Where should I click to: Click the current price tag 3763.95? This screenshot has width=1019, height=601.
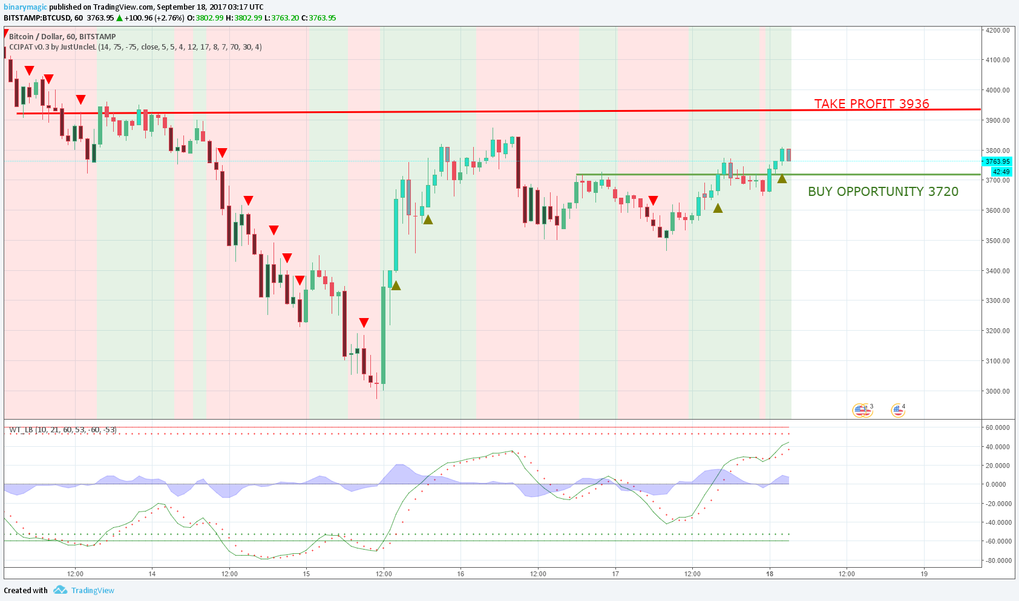[x=997, y=161]
